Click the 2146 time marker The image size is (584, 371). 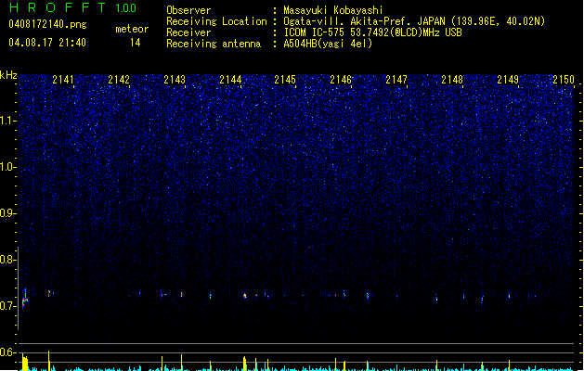[341, 80]
